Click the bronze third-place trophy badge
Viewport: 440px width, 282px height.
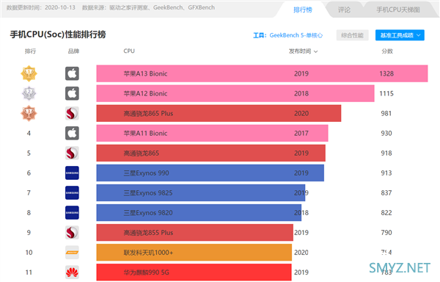[29, 113]
